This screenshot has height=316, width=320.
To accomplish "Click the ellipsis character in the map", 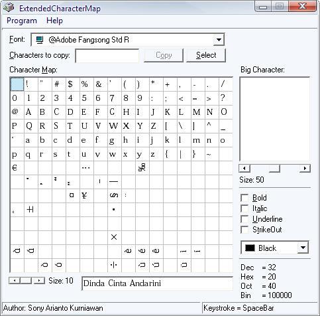I will [x=87, y=168].
